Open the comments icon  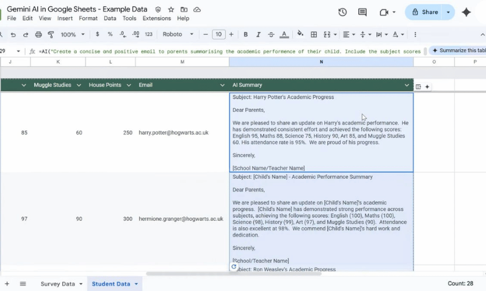tap(362, 12)
